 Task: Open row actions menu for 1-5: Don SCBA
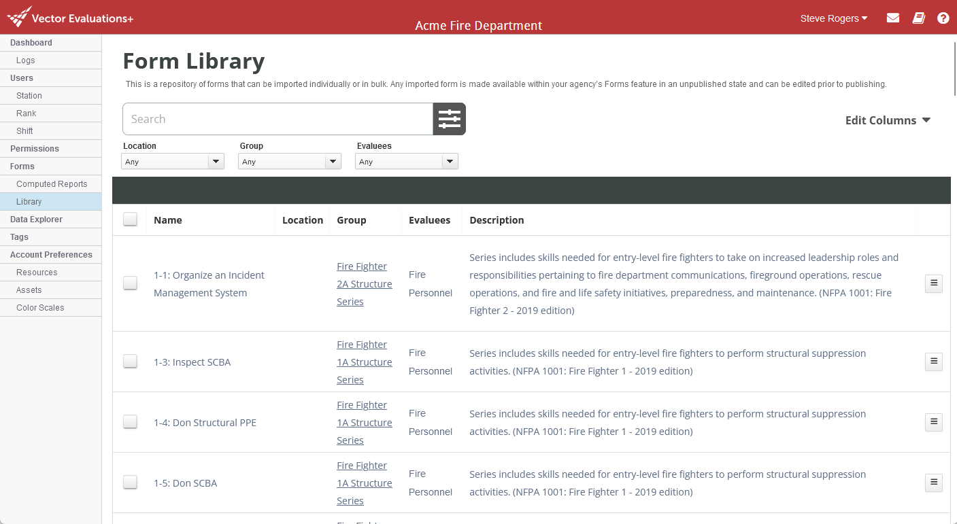933,483
